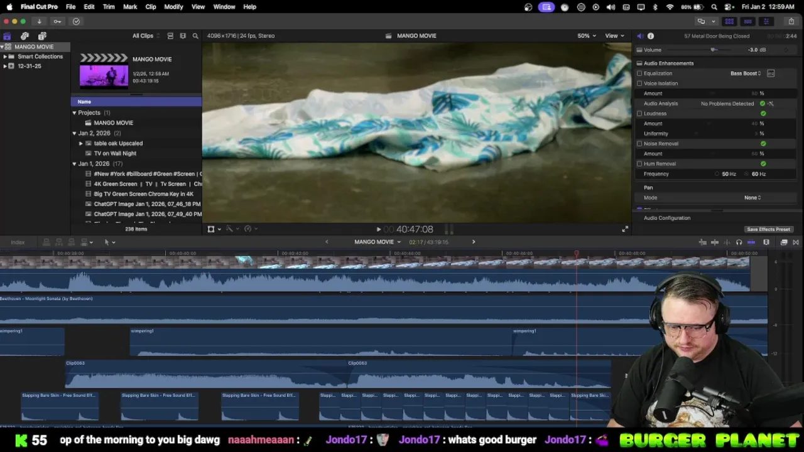This screenshot has height=452, width=804.
Task: Toggle timeline solo headphones icon
Action: click(739, 242)
